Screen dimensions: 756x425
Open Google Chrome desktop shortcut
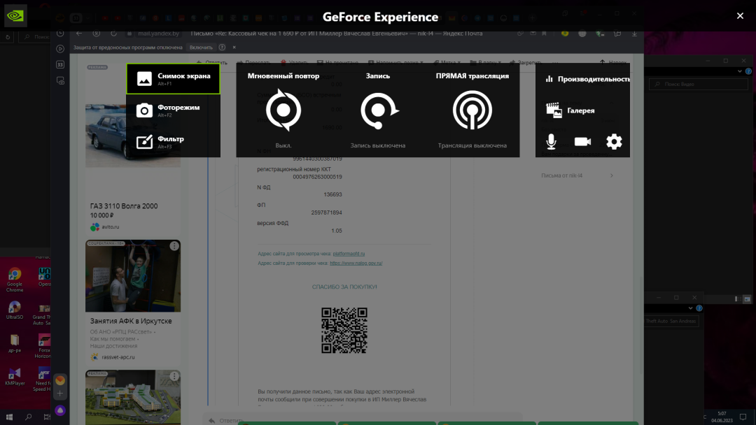pyautogui.click(x=15, y=280)
